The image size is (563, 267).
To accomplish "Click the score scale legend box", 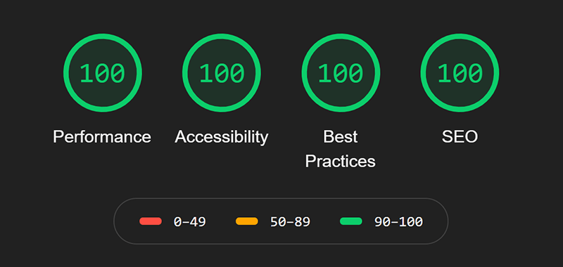I will coord(281,221).
